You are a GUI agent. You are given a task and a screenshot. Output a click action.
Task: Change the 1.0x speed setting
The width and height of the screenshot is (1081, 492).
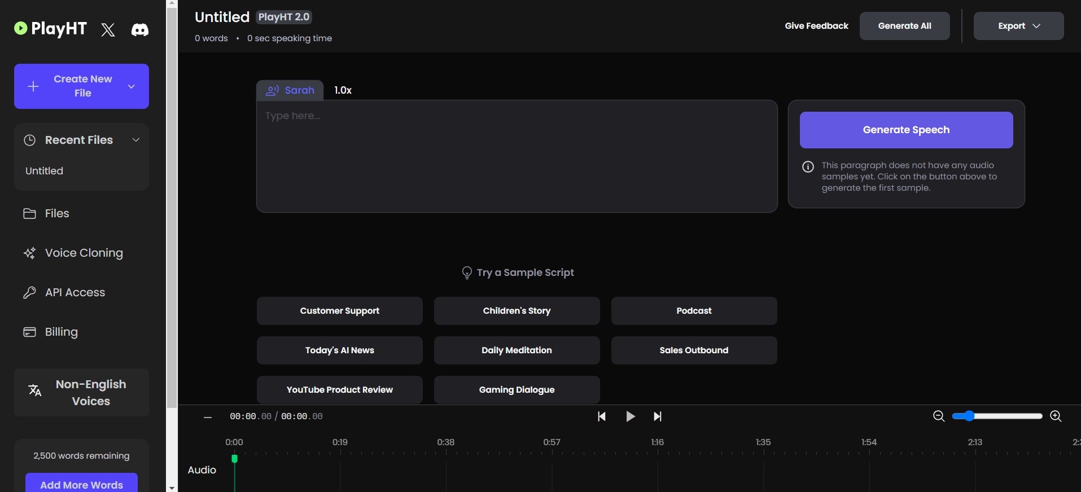pyautogui.click(x=343, y=90)
